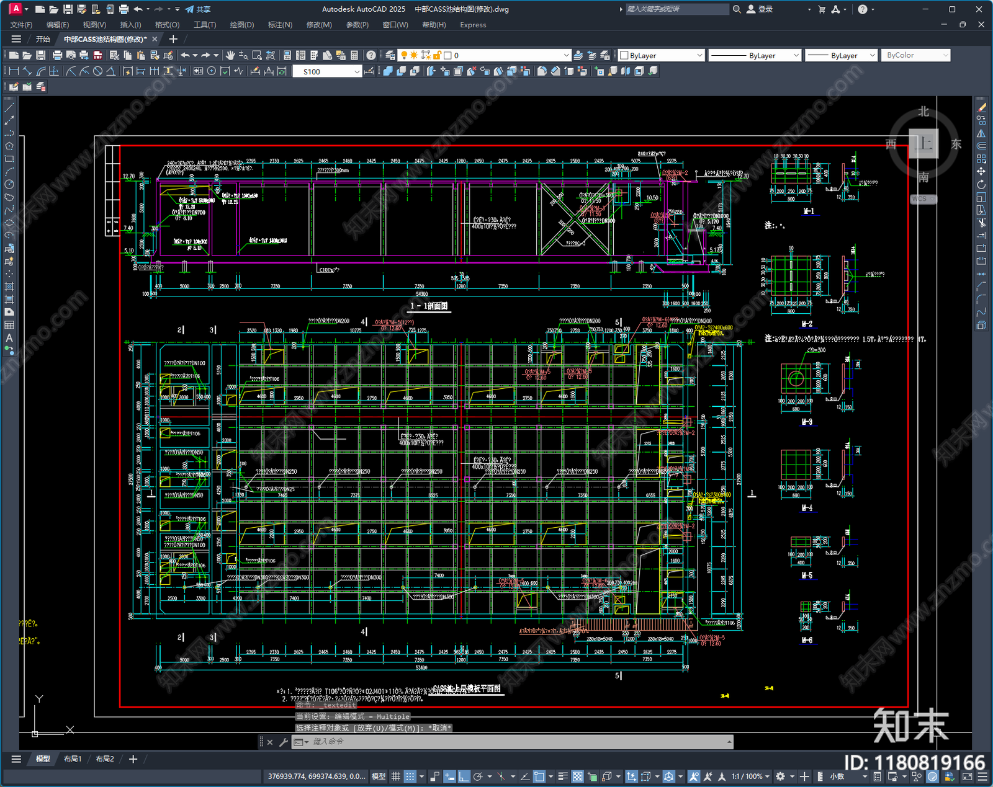
Task: Select the Line draw tool in left toolbar
Action: point(9,108)
